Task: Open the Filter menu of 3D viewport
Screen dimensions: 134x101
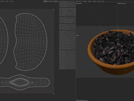Action: point(99,1)
